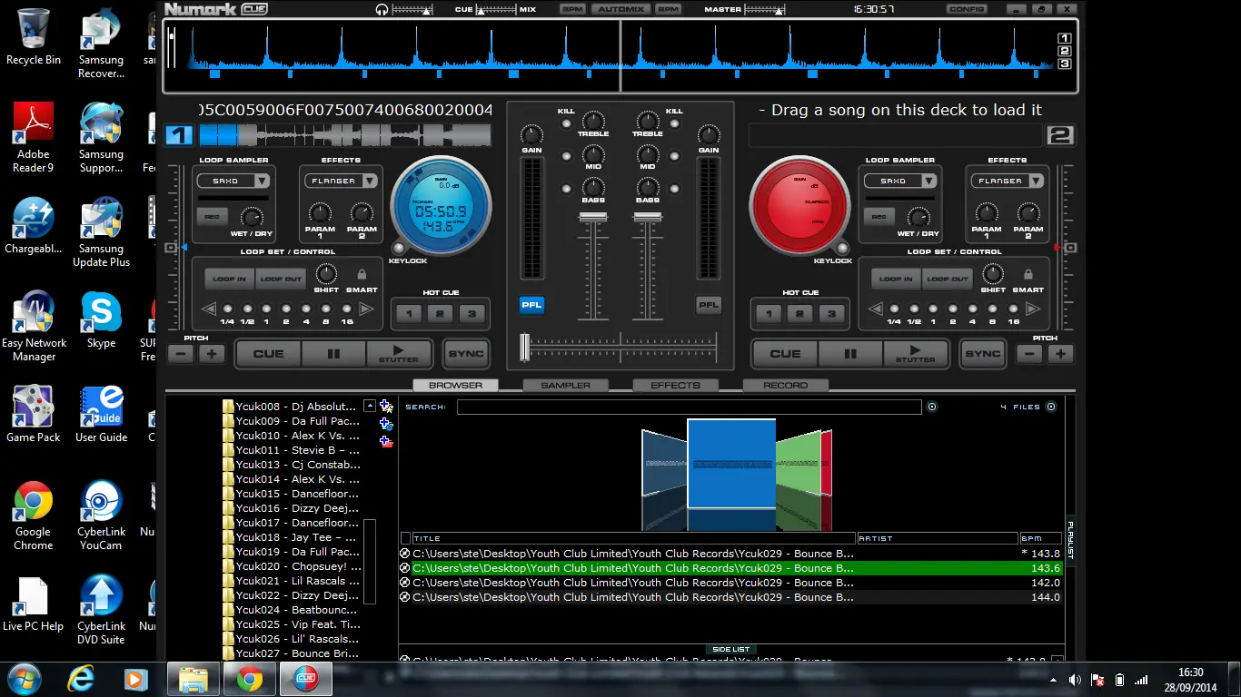Viewport: 1241px width, 697px height.
Task: Toggle deck 2 Treble kill
Action: click(x=674, y=123)
